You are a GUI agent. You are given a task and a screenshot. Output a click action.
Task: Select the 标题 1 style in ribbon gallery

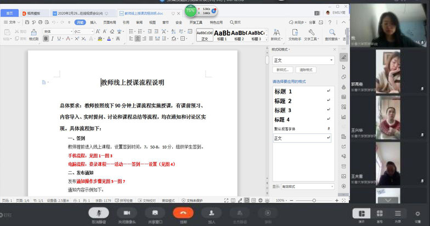222,35
